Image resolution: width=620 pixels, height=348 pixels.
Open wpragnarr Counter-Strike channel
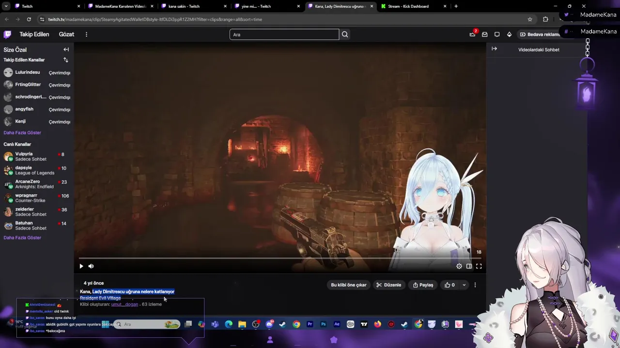tap(37, 198)
